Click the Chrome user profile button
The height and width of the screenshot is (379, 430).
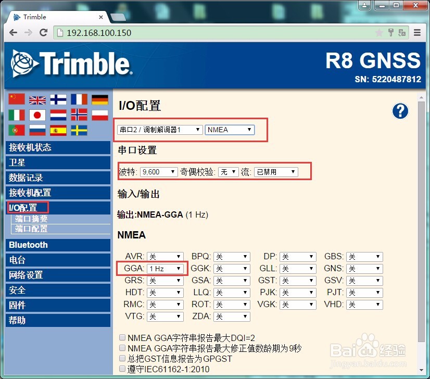pyautogui.click(x=364, y=5)
